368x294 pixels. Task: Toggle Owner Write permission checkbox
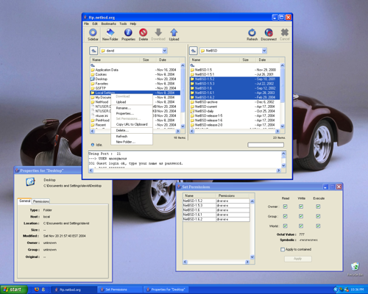301,207
